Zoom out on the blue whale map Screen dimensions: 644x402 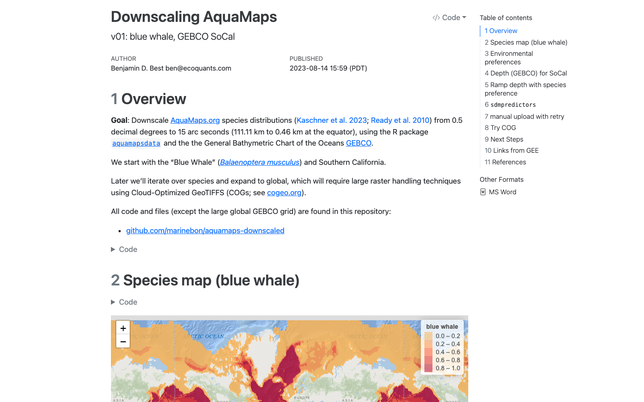click(x=123, y=341)
